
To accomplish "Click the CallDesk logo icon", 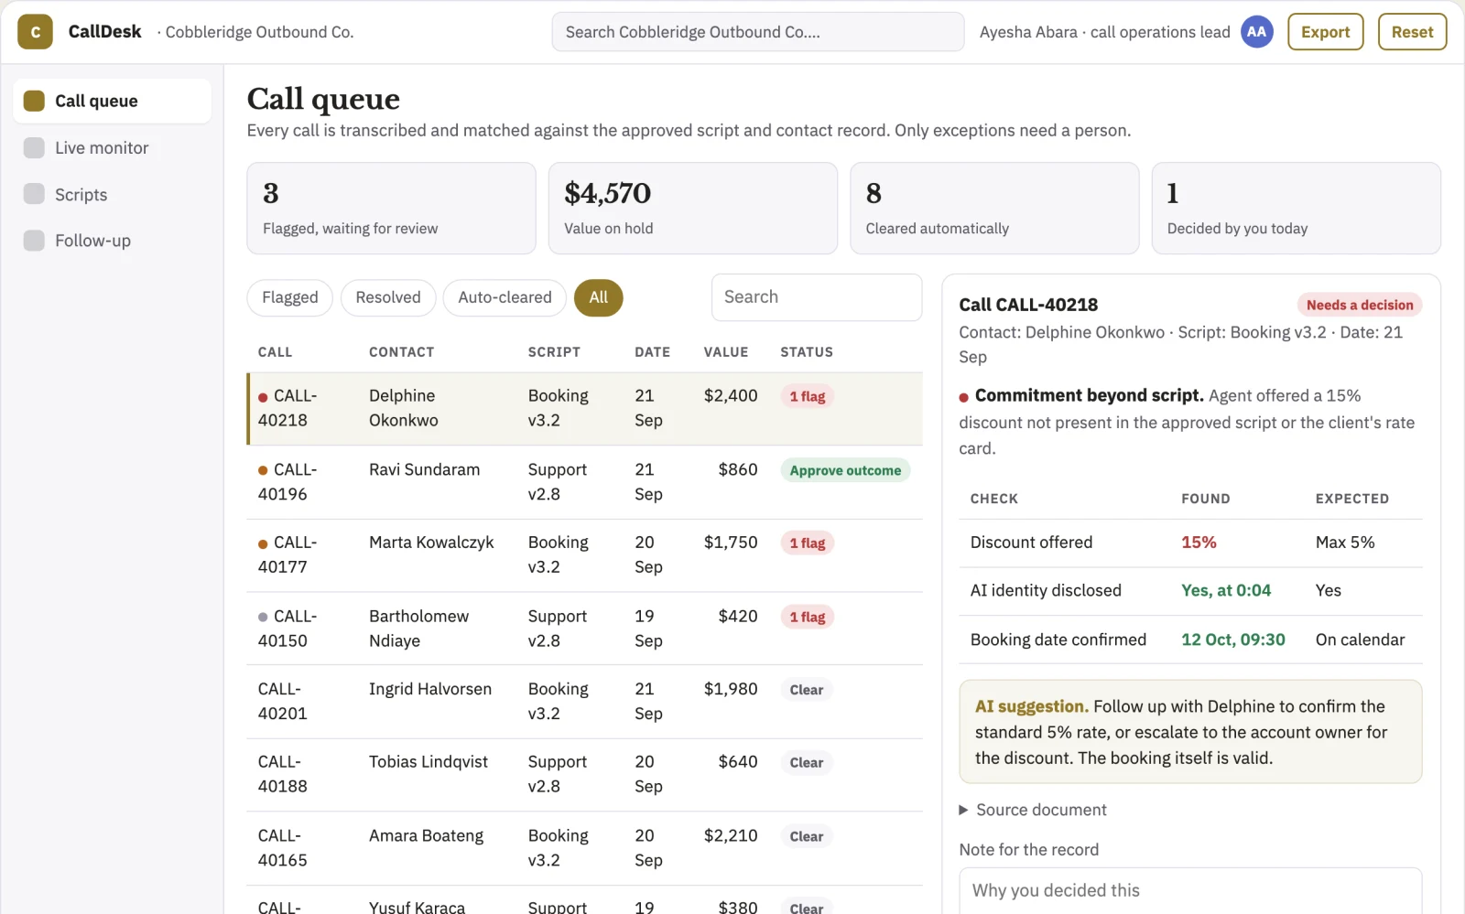I will tap(35, 32).
